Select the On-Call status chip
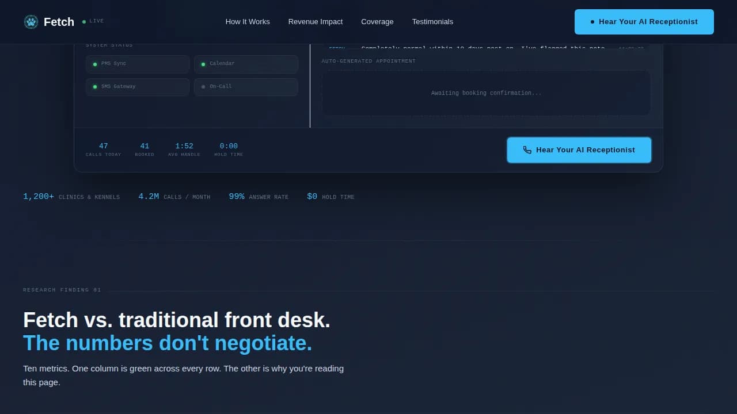Screen dimensions: 737x414 pos(246,87)
